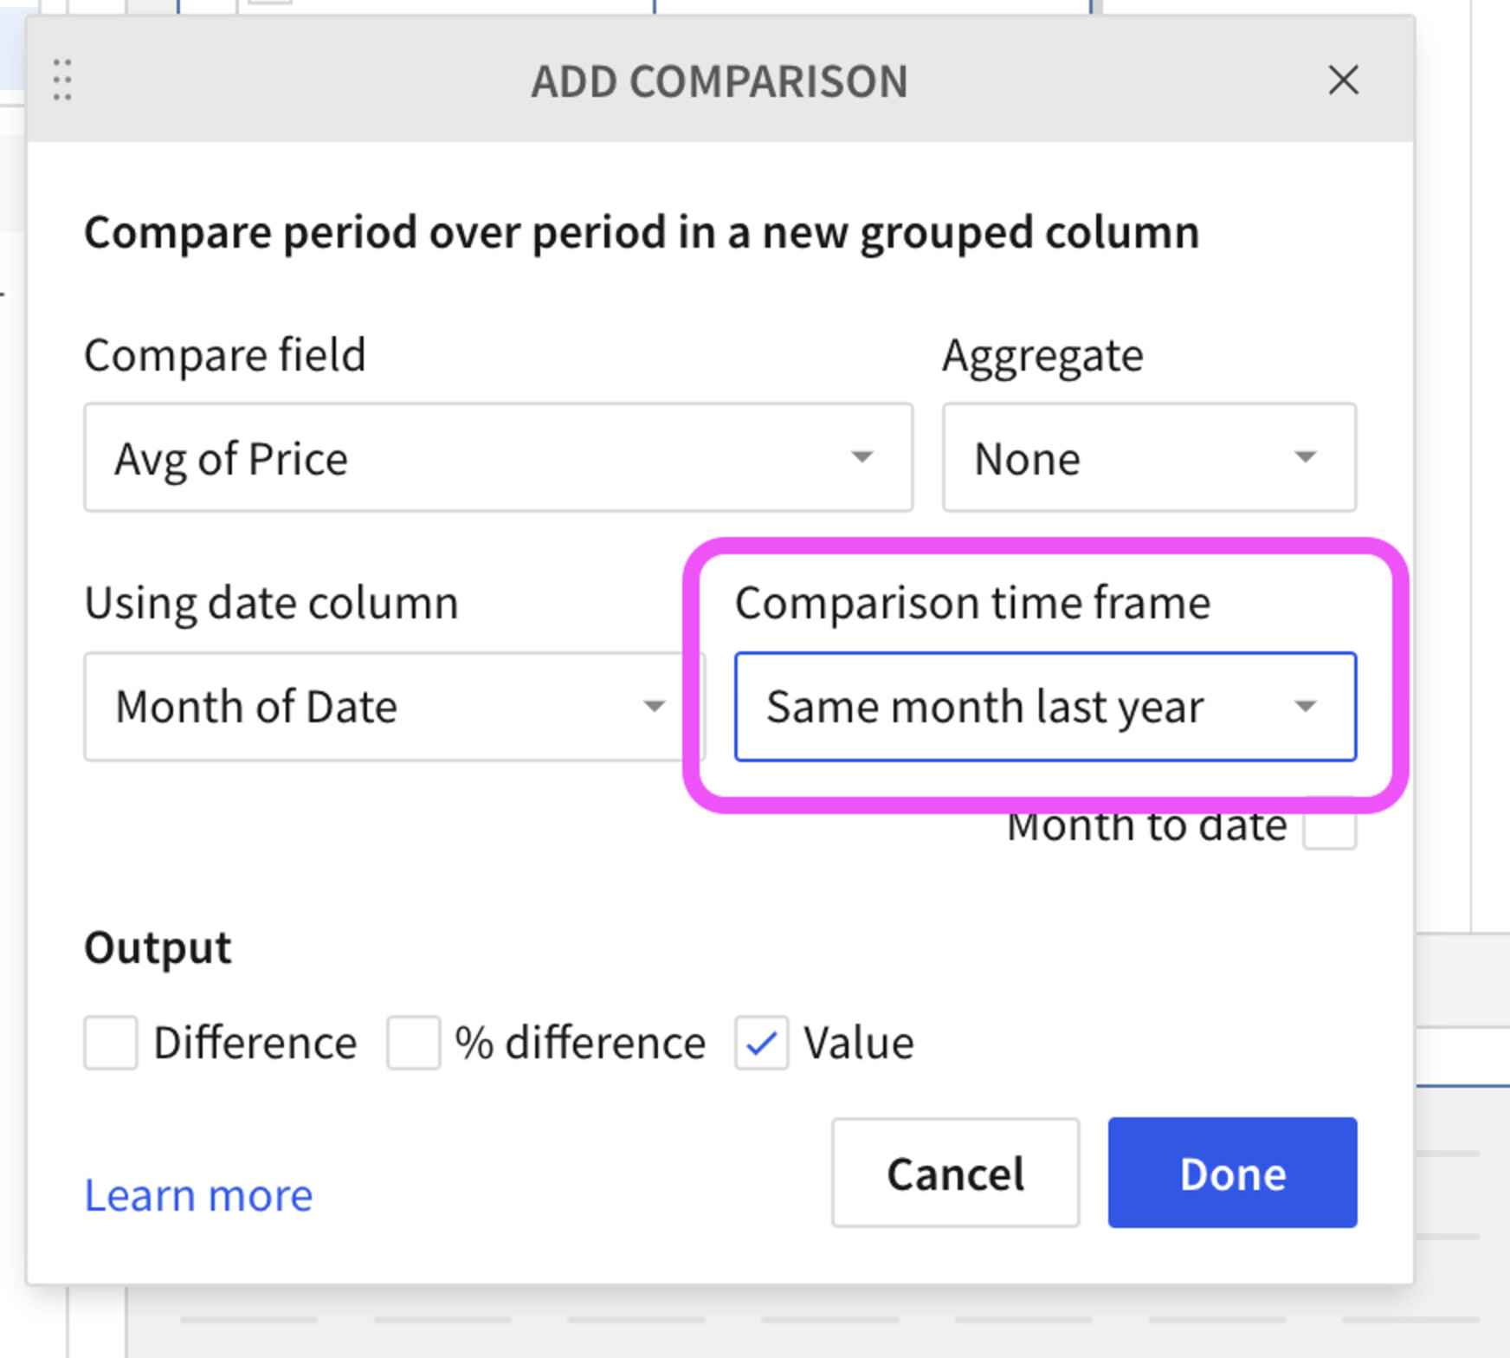Enable the Month to date checkbox
This screenshot has height=1358, width=1510.
[1330, 825]
